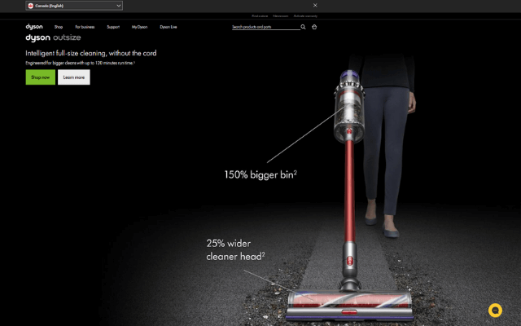Click the "25% wider cleaner head" text

tap(235, 250)
